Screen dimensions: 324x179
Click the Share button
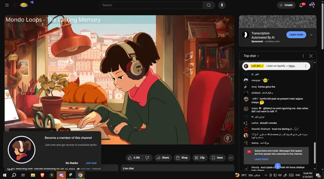click(x=163, y=158)
